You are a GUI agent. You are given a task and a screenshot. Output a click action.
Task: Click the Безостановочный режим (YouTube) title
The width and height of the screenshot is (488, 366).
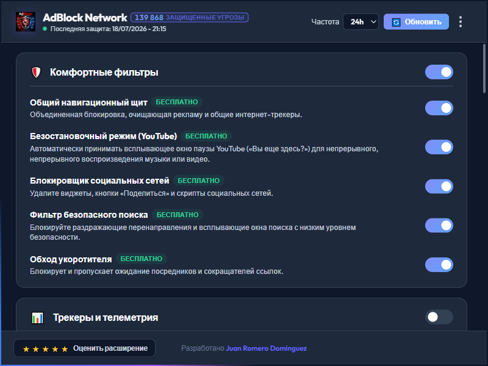[103, 136]
